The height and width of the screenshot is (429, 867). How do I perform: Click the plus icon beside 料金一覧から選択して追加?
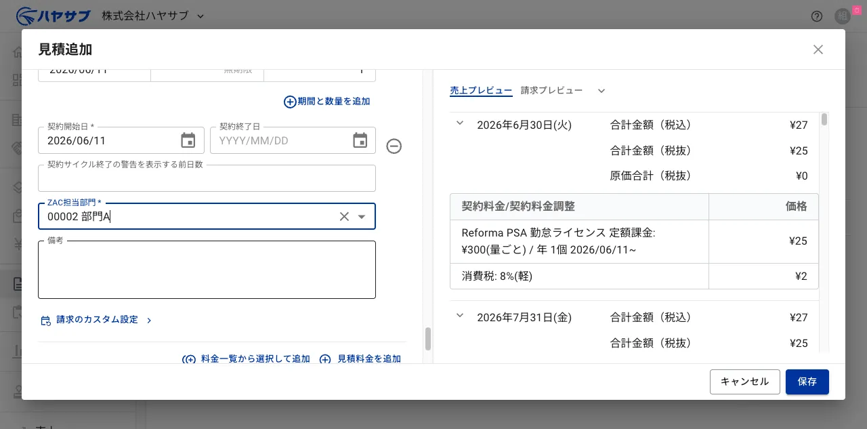(x=189, y=359)
